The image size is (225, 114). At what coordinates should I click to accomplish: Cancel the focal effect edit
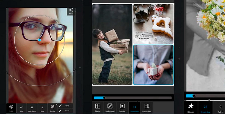[65, 111]
